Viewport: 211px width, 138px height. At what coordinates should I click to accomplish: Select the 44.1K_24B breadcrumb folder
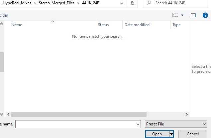(91, 3)
